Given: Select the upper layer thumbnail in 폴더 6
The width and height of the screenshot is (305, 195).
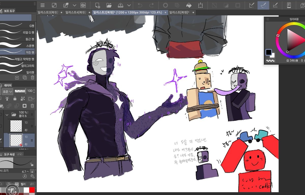Looking at the screenshot, I should pos(16,126).
